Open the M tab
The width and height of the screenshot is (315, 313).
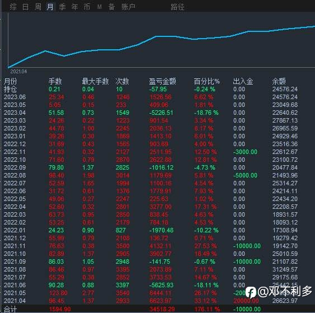coord(99,7)
